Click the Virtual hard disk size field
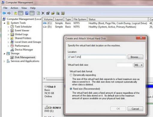The width and height of the screenshot is (153, 117). point(124,65)
